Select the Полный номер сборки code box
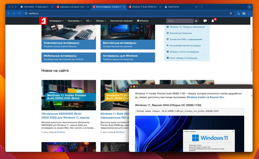 [190, 111]
